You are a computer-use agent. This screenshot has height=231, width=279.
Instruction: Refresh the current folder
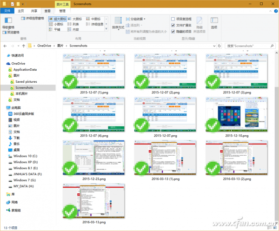[219, 46]
